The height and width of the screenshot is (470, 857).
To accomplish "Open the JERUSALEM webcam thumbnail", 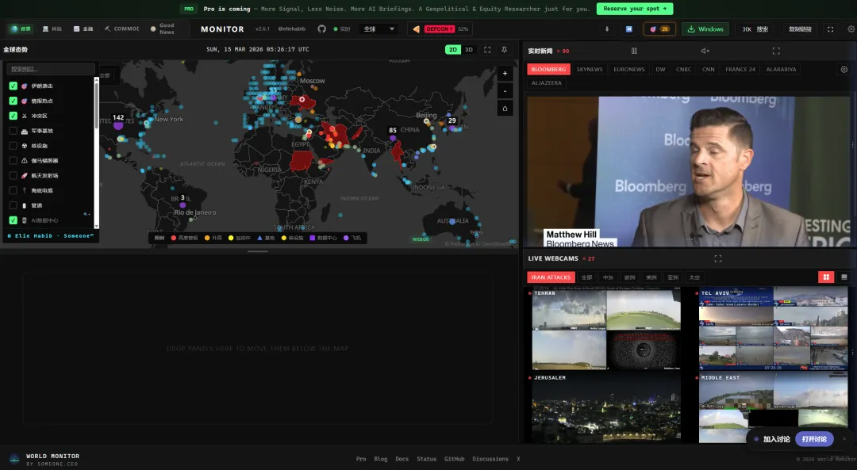I will pos(607,407).
